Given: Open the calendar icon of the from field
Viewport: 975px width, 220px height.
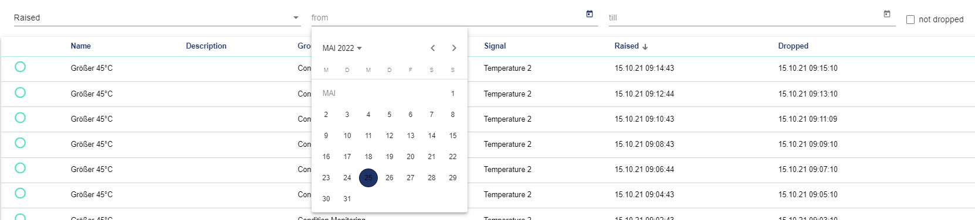Looking at the screenshot, I should 590,14.
